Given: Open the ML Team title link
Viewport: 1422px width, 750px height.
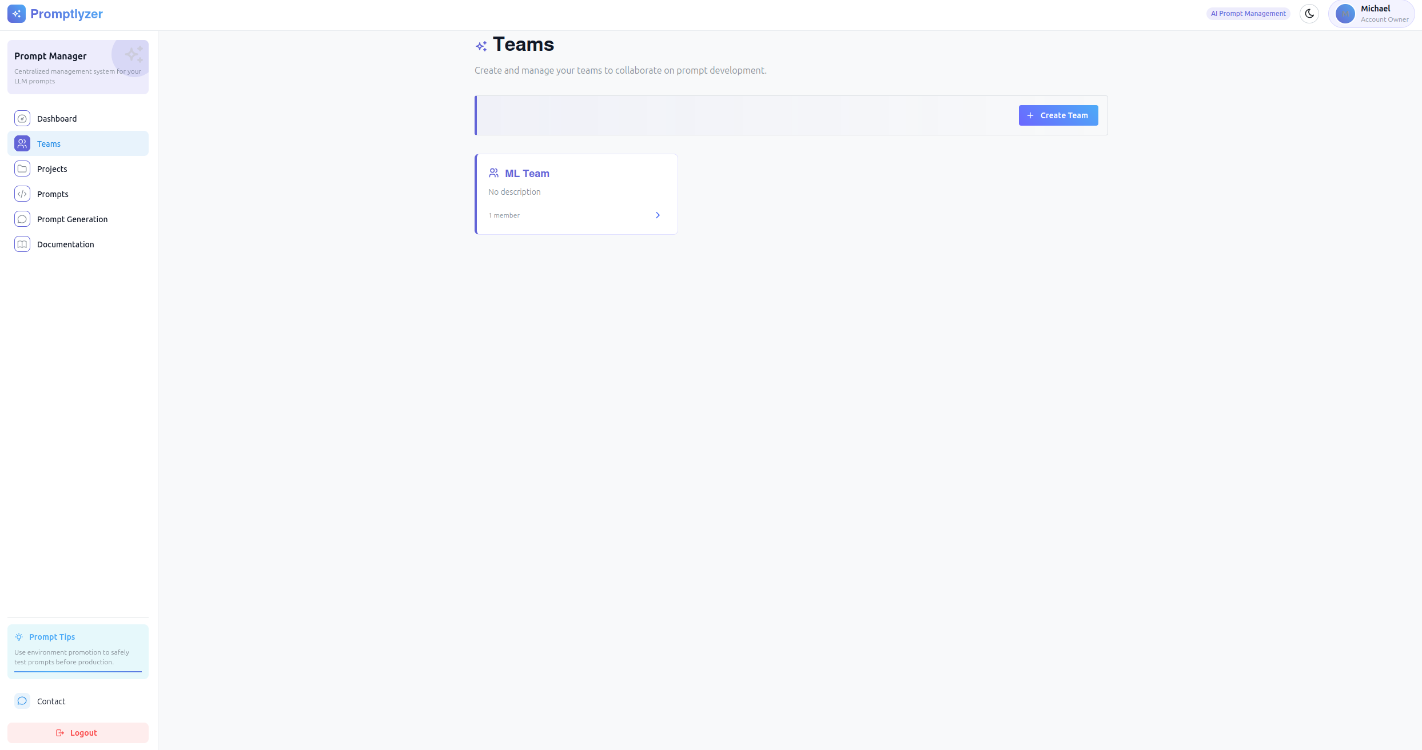Looking at the screenshot, I should (527, 174).
